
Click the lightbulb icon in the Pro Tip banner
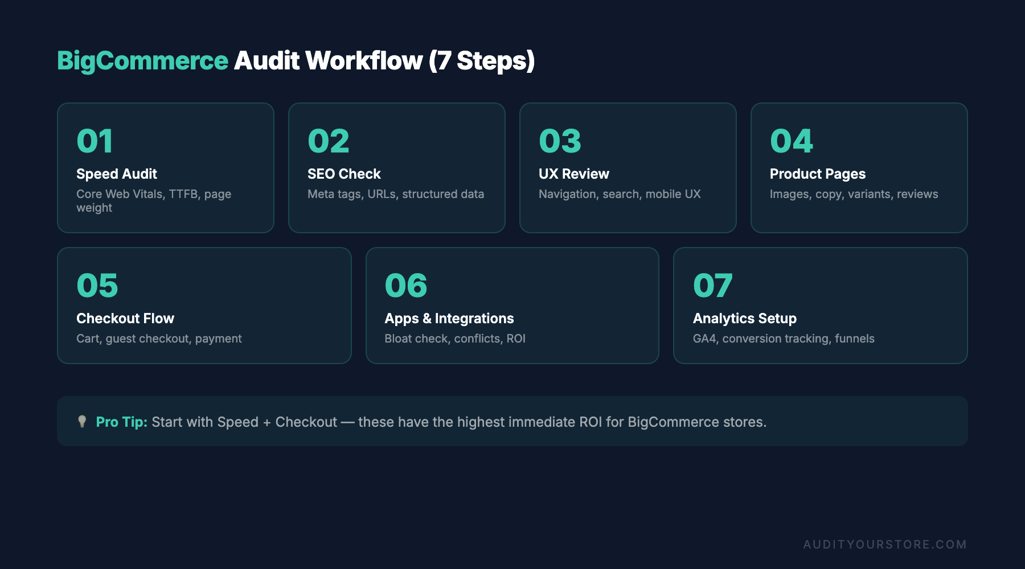(x=81, y=422)
